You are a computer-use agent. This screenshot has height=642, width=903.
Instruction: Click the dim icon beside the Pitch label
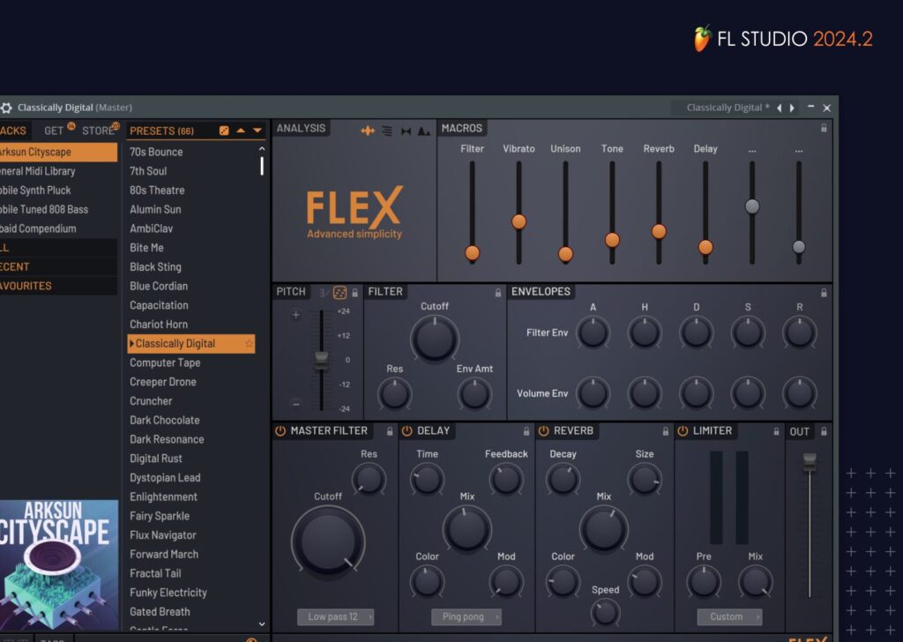pos(324,293)
